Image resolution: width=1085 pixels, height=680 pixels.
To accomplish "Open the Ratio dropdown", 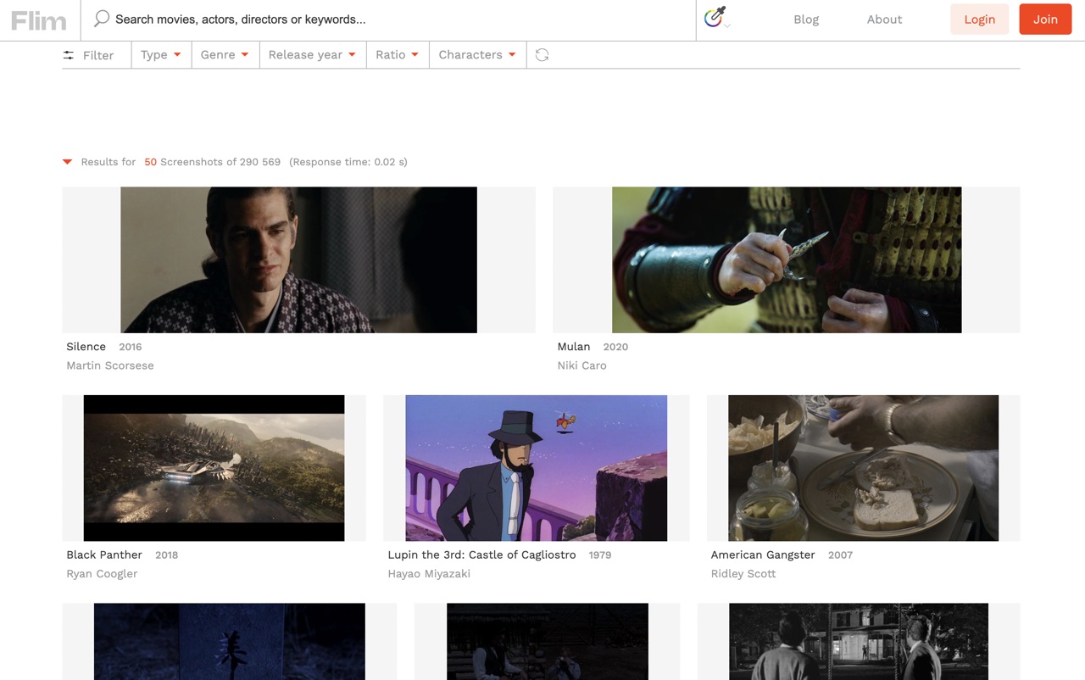I will coord(398,55).
